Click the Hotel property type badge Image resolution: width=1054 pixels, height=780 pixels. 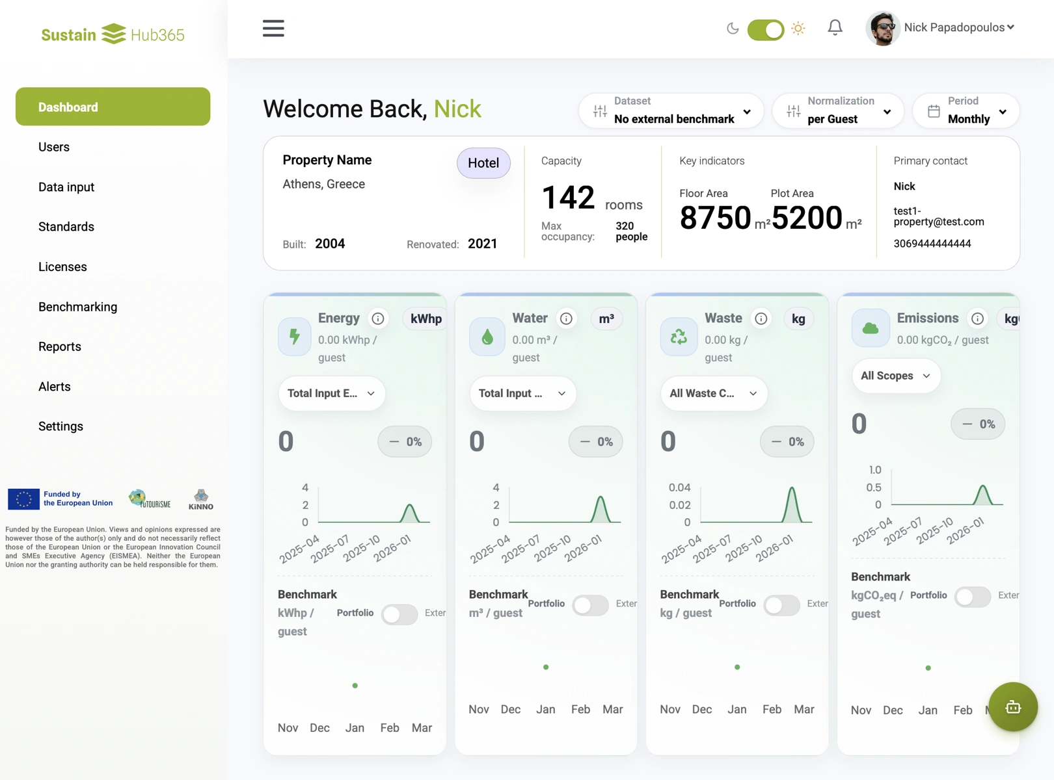[x=483, y=163]
